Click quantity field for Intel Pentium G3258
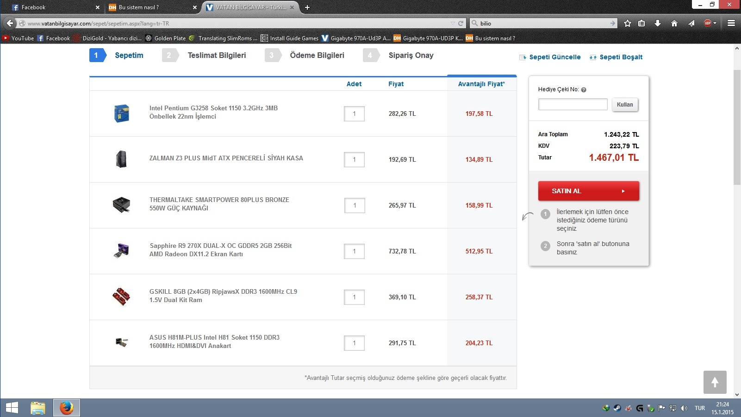The width and height of the screenshot is (741, 417). 354,114
